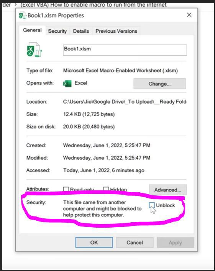Screen dimensions: 215x271
Task: Open the Details tab
Action: coord(81,31)
